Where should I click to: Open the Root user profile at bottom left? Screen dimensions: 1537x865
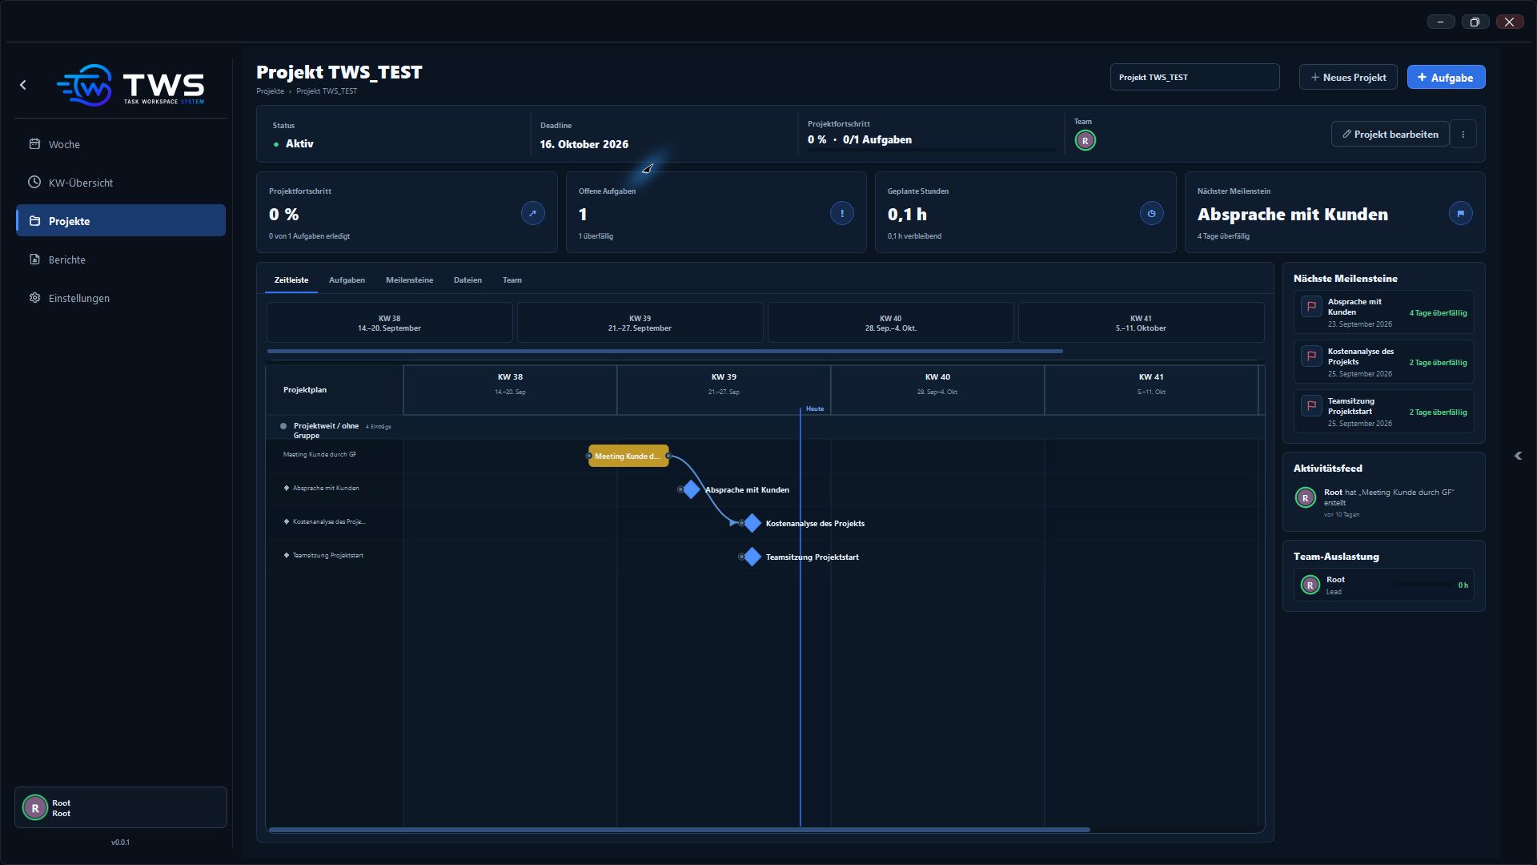[120, 807]
